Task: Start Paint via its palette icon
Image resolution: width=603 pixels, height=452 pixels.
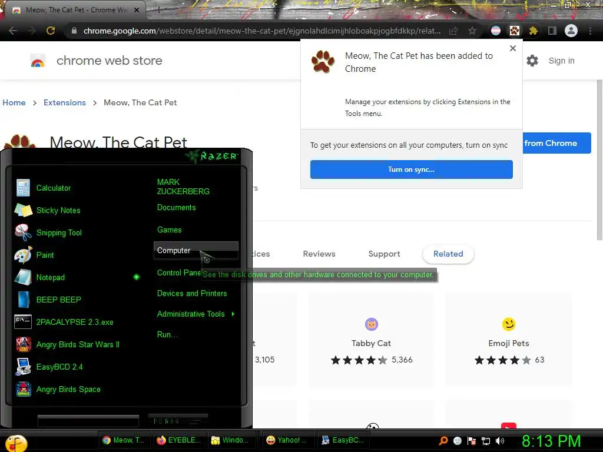Action: (23, 255)
